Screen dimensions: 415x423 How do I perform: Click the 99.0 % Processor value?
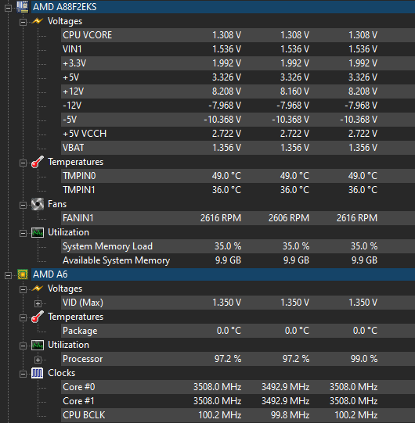pos(364,359)
